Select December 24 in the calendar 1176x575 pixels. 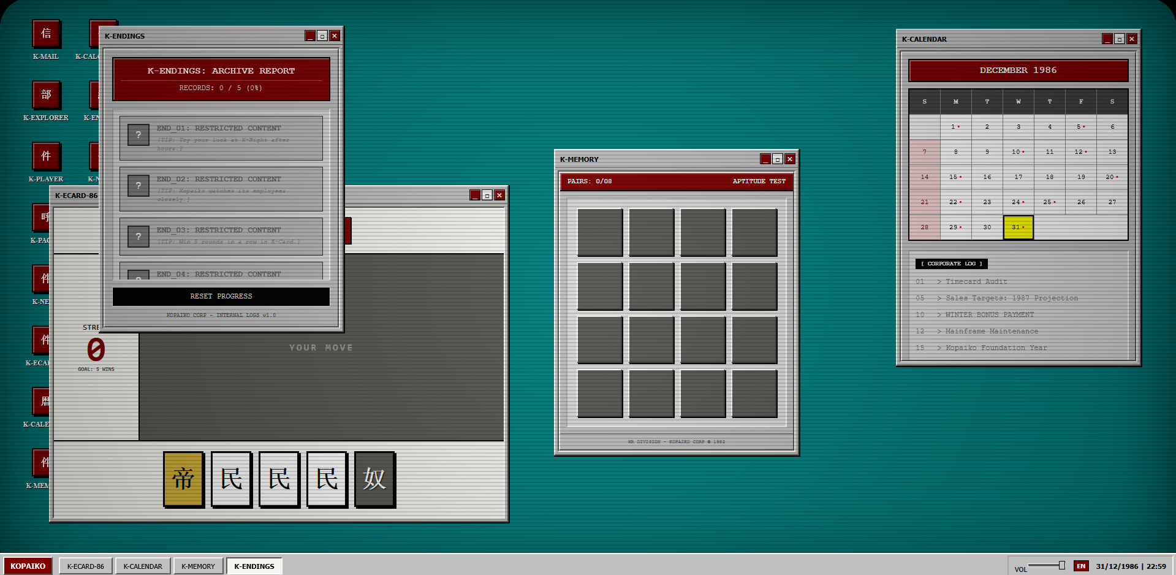tap(1018, 202)
